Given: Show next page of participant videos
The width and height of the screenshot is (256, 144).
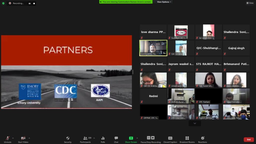Looking at the screenshot, I should 195,123.
